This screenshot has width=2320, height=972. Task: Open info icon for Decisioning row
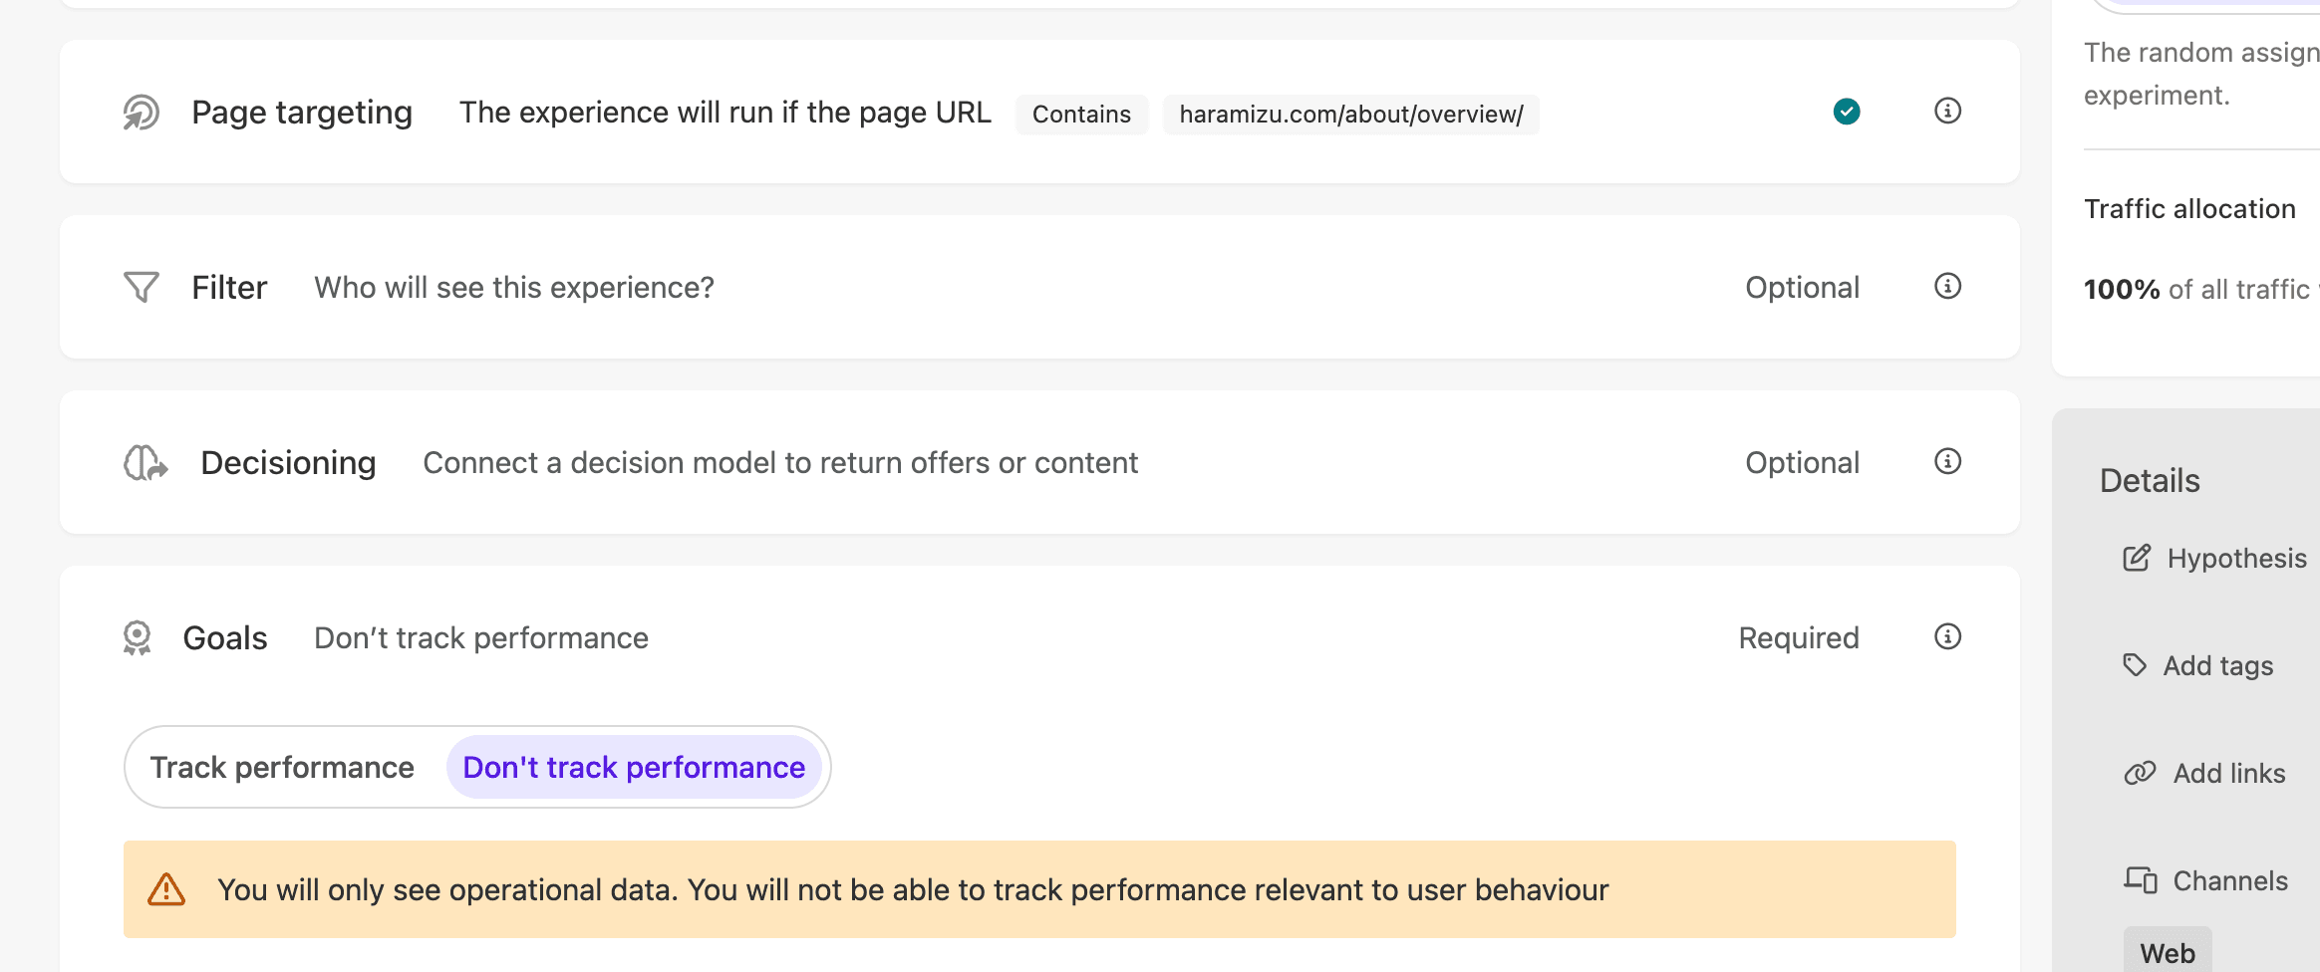click(x=1947, y=461)
